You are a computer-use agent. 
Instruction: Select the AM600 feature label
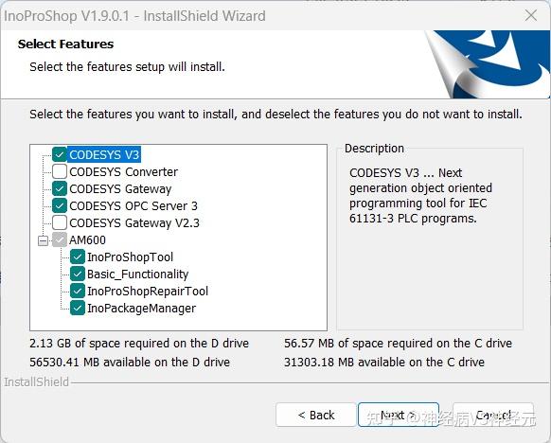(x=87, y=239)
